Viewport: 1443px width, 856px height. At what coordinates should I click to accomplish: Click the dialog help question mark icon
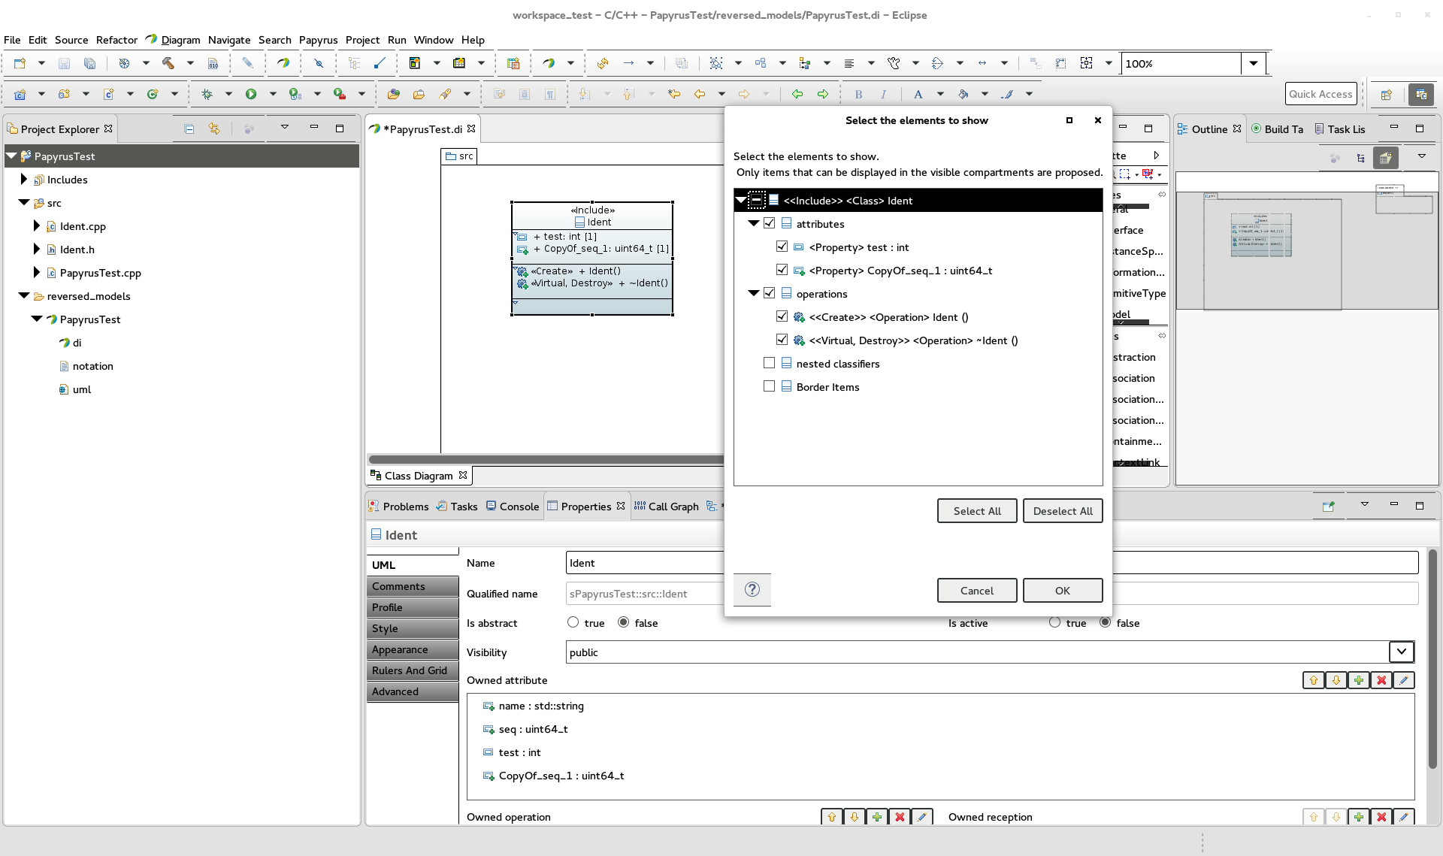click(x=752, y=589)
